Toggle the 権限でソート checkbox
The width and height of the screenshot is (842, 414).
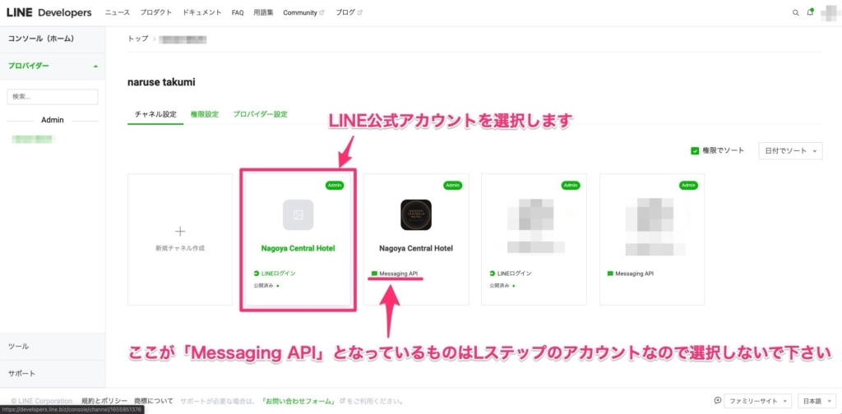(695, 150)
